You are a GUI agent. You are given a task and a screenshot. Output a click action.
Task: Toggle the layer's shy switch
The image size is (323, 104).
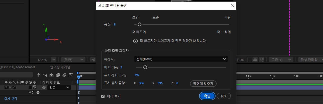pyautogui.click(x=6, y=87)
